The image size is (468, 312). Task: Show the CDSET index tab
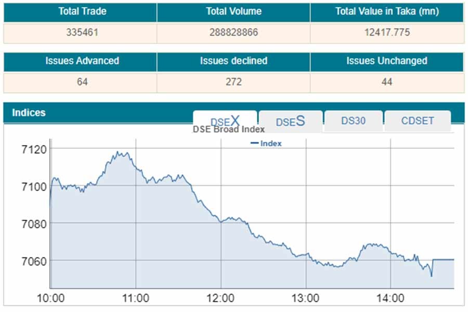pos(417,121)
